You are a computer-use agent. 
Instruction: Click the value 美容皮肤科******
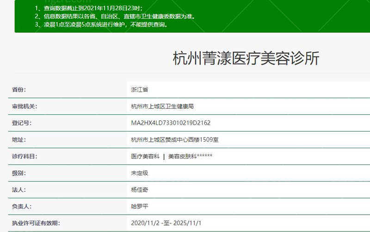point(190,157)
